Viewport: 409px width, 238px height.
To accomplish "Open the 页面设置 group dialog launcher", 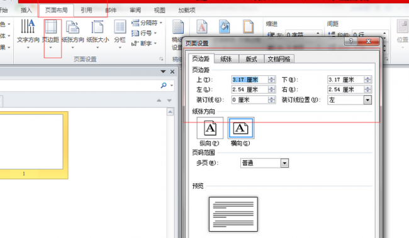I will click(162, 59).
